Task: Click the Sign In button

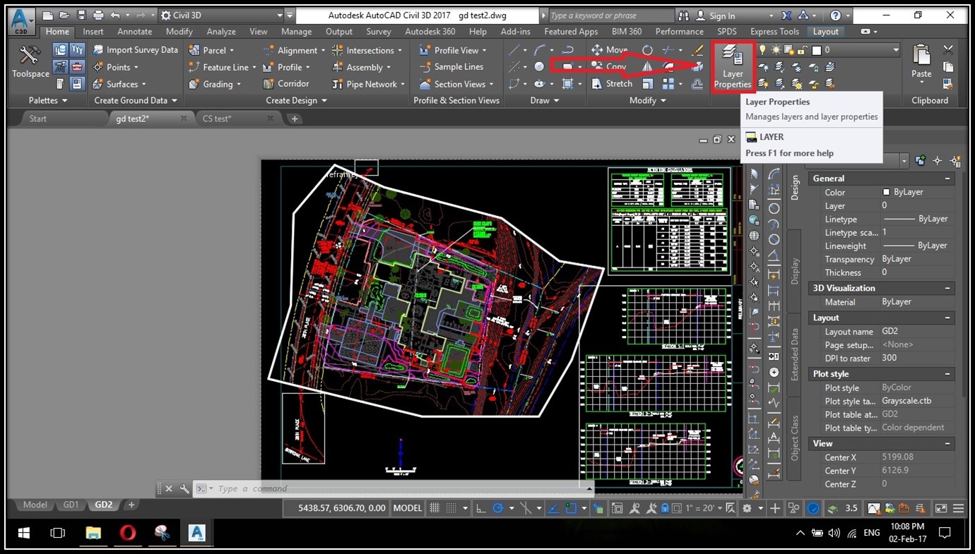Action: (x=716, y=15)
